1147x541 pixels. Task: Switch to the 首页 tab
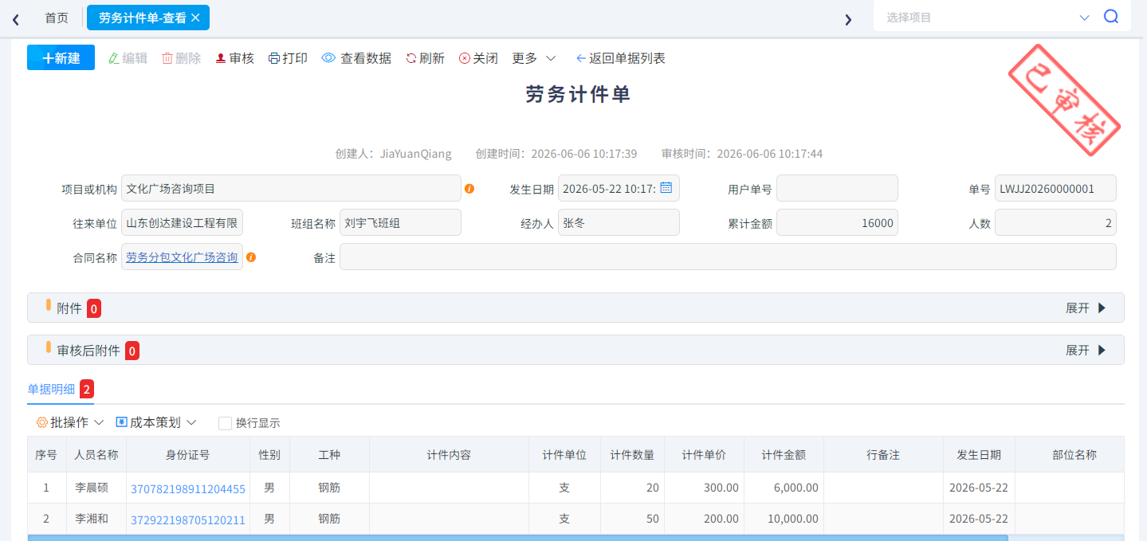click(x=56, y=18)
